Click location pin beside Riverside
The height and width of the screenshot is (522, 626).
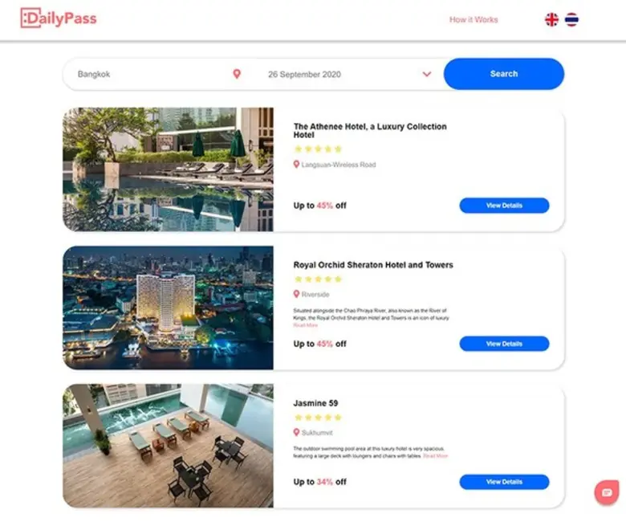click(x=296, y=294)
